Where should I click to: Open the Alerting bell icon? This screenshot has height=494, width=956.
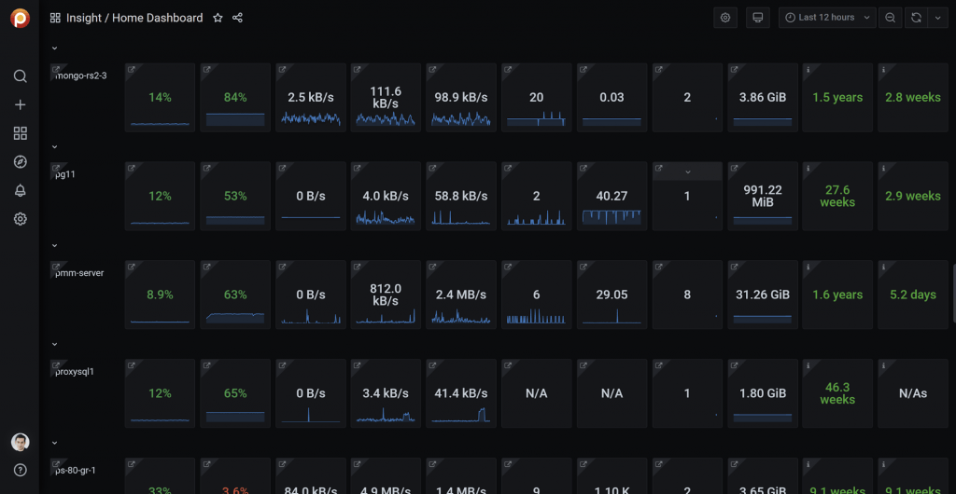point(21,190)
